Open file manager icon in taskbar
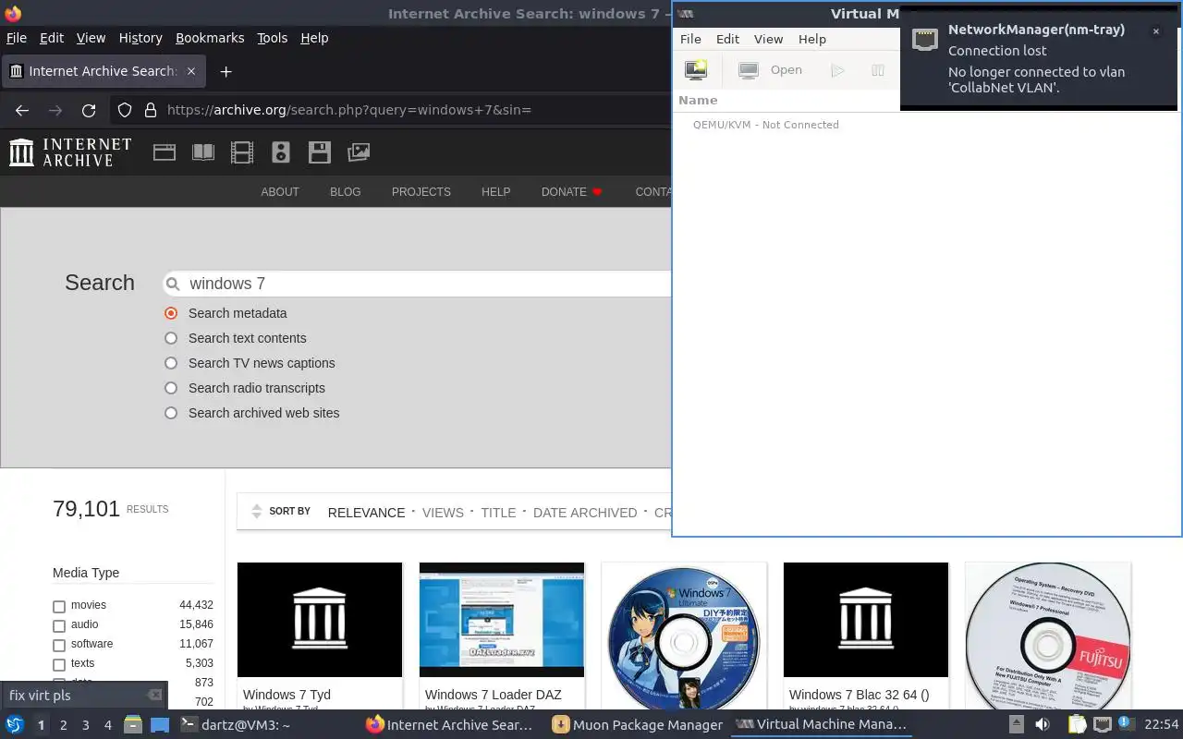This screenshot has width=1183, height=739. [133, 725]
